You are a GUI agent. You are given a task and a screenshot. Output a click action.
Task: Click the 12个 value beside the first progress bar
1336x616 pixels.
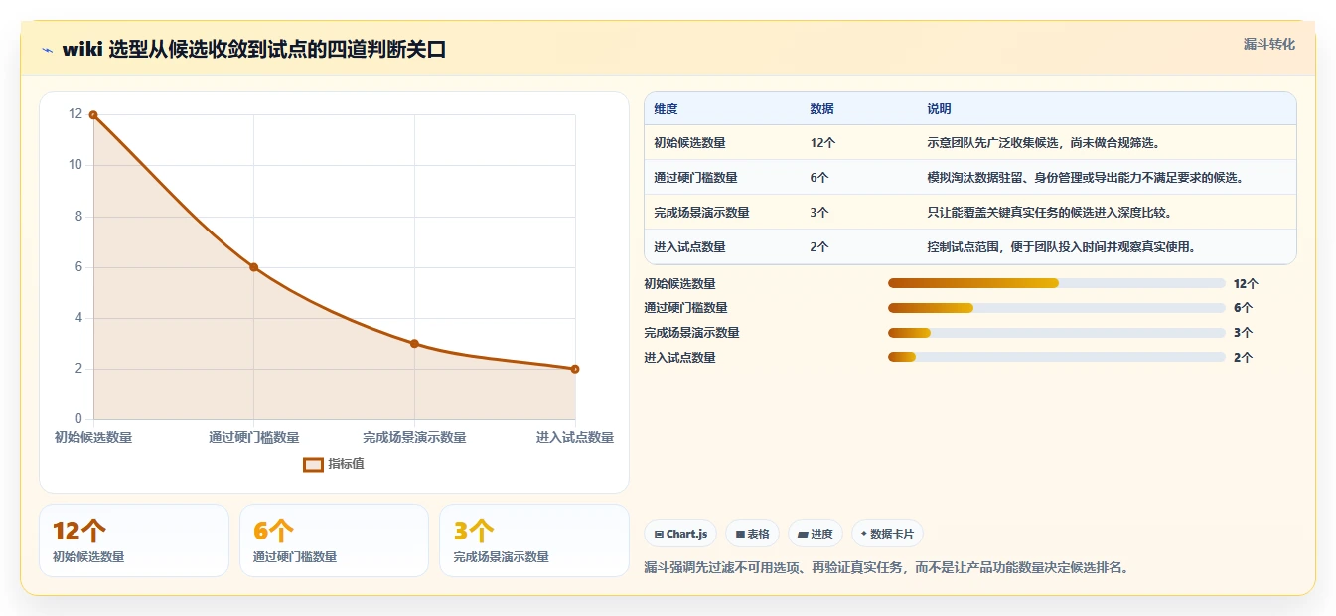(x=1246, y=284)
